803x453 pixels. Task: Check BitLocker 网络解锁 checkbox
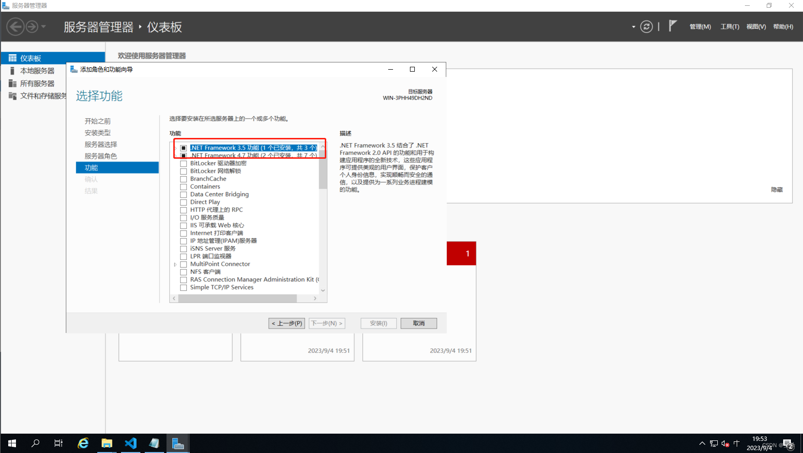click(183, 171)
